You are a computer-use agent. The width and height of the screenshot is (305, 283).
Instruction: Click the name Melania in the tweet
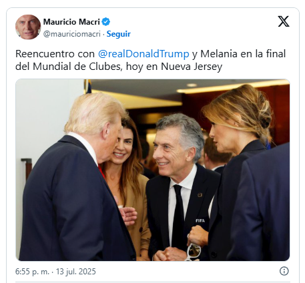tap(219, 54)
